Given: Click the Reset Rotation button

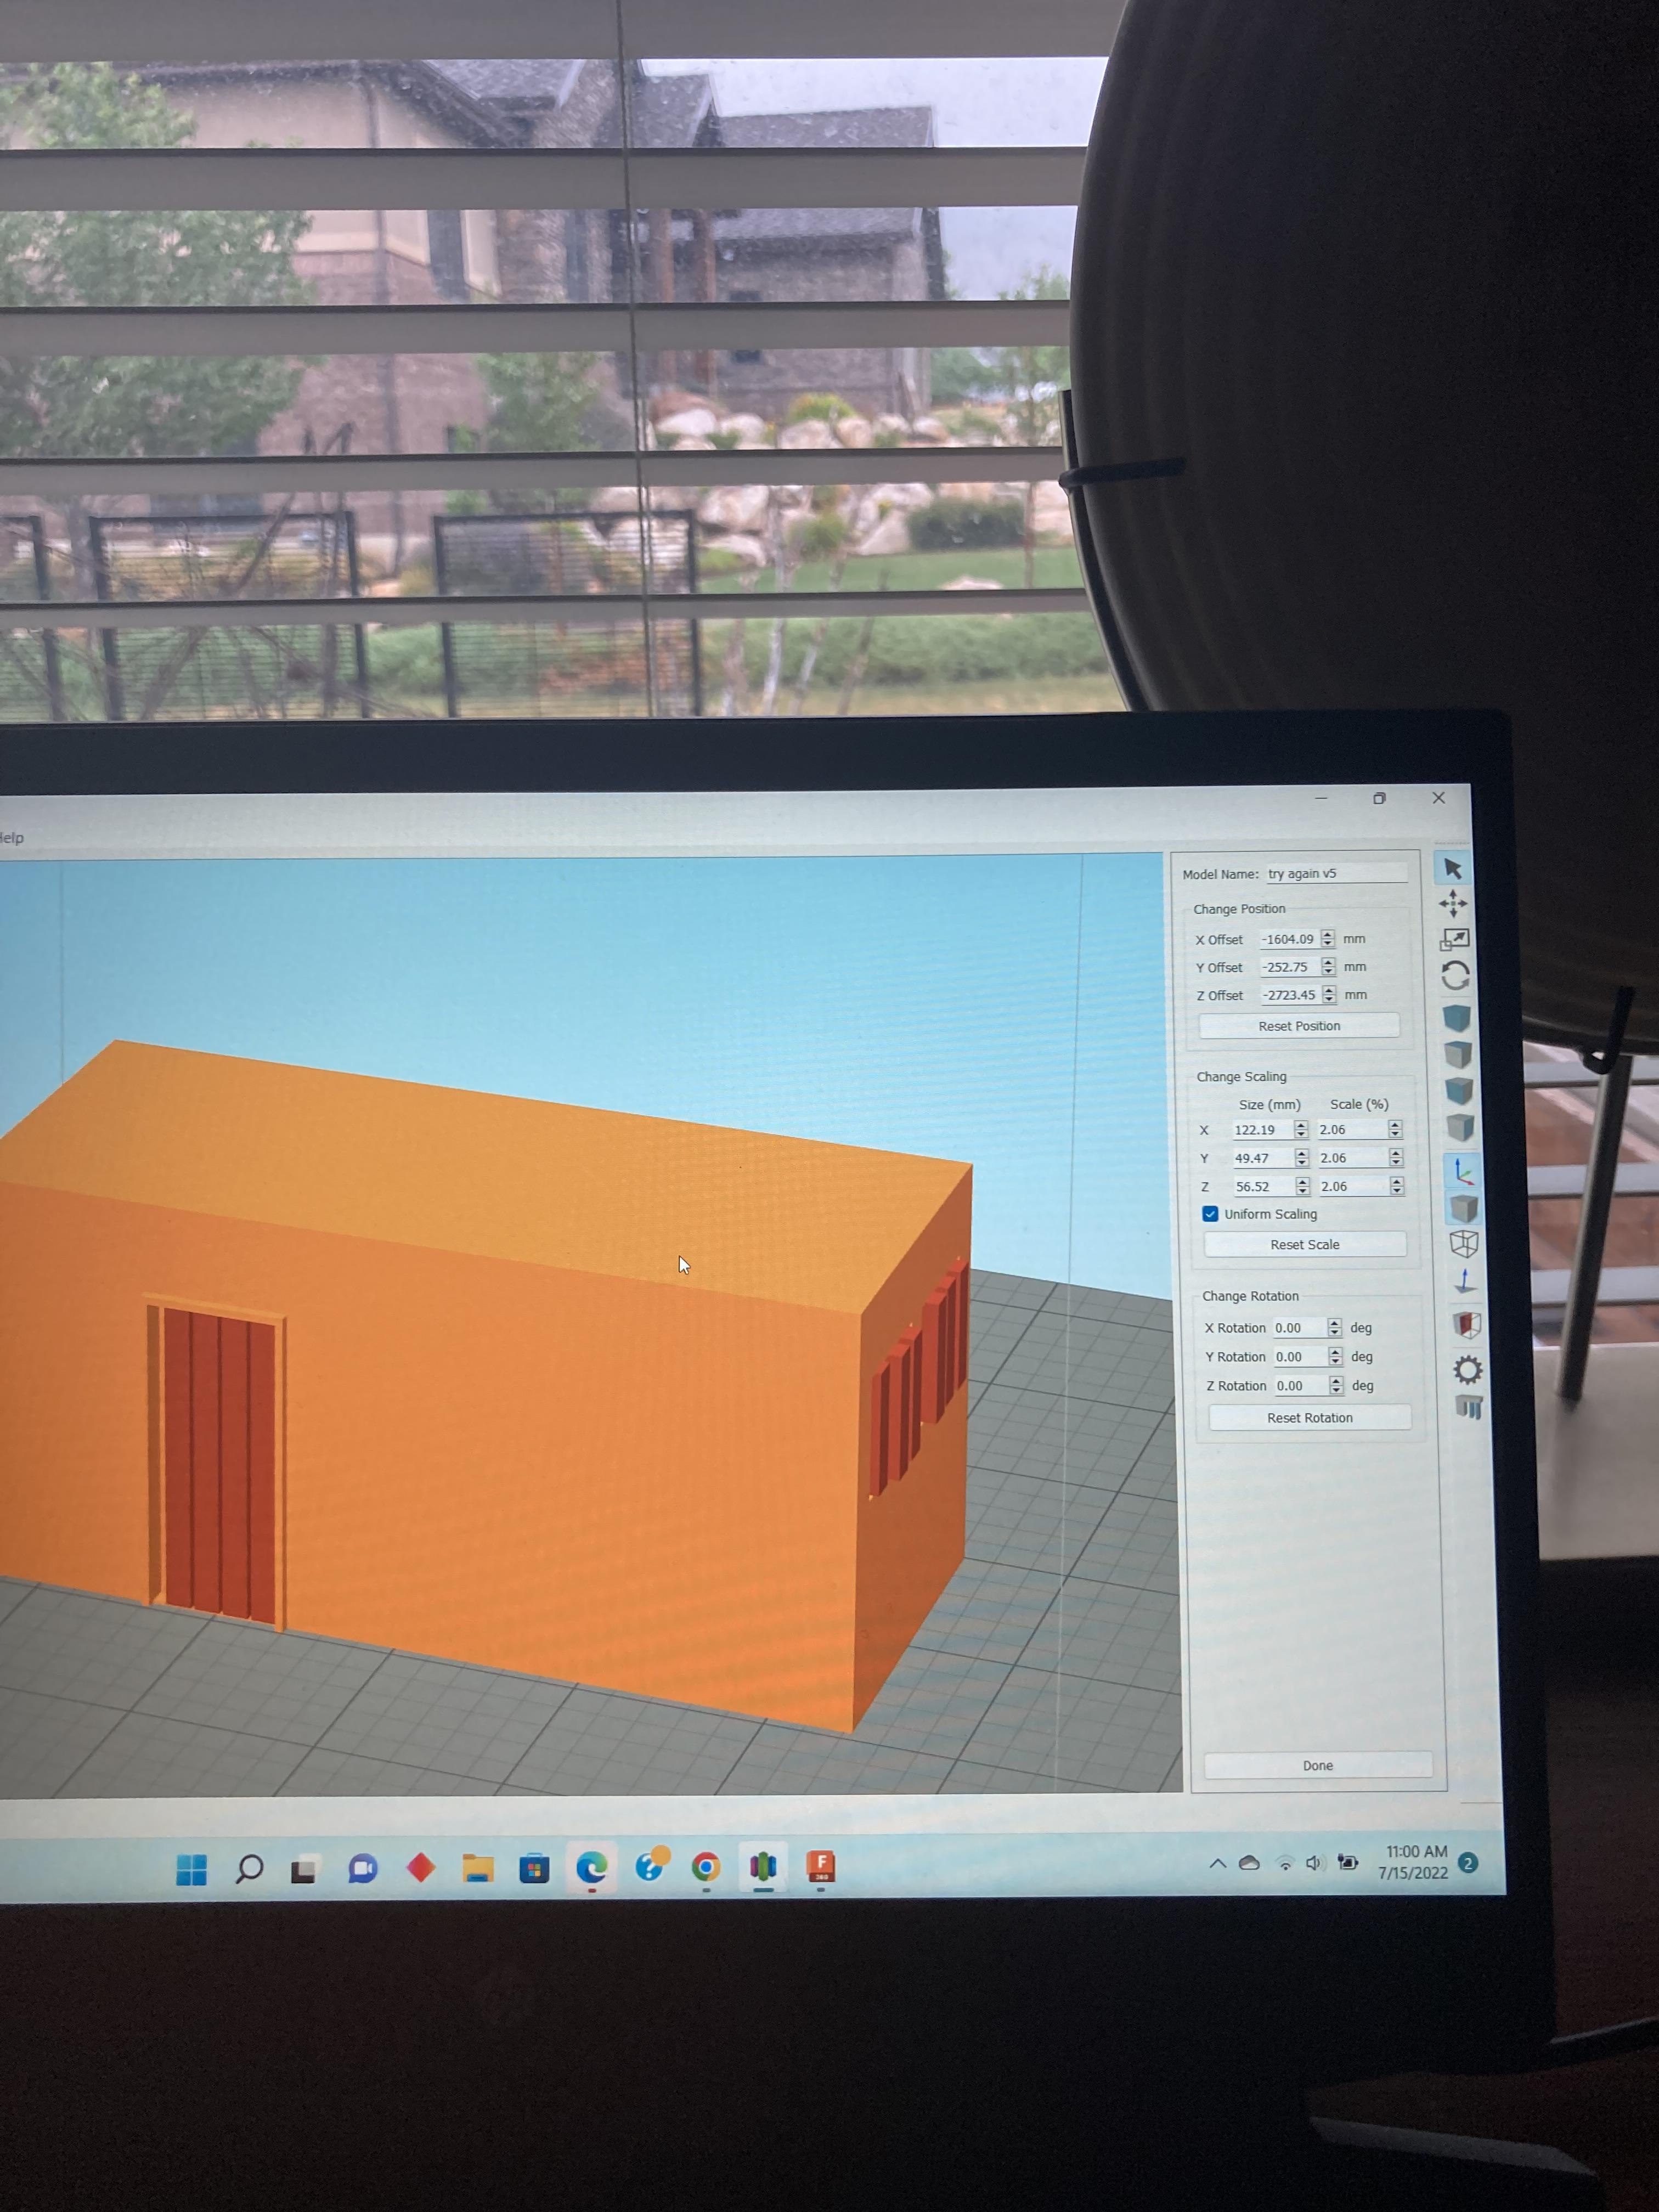Looking at the screenshot, I should point(1309,1418).
